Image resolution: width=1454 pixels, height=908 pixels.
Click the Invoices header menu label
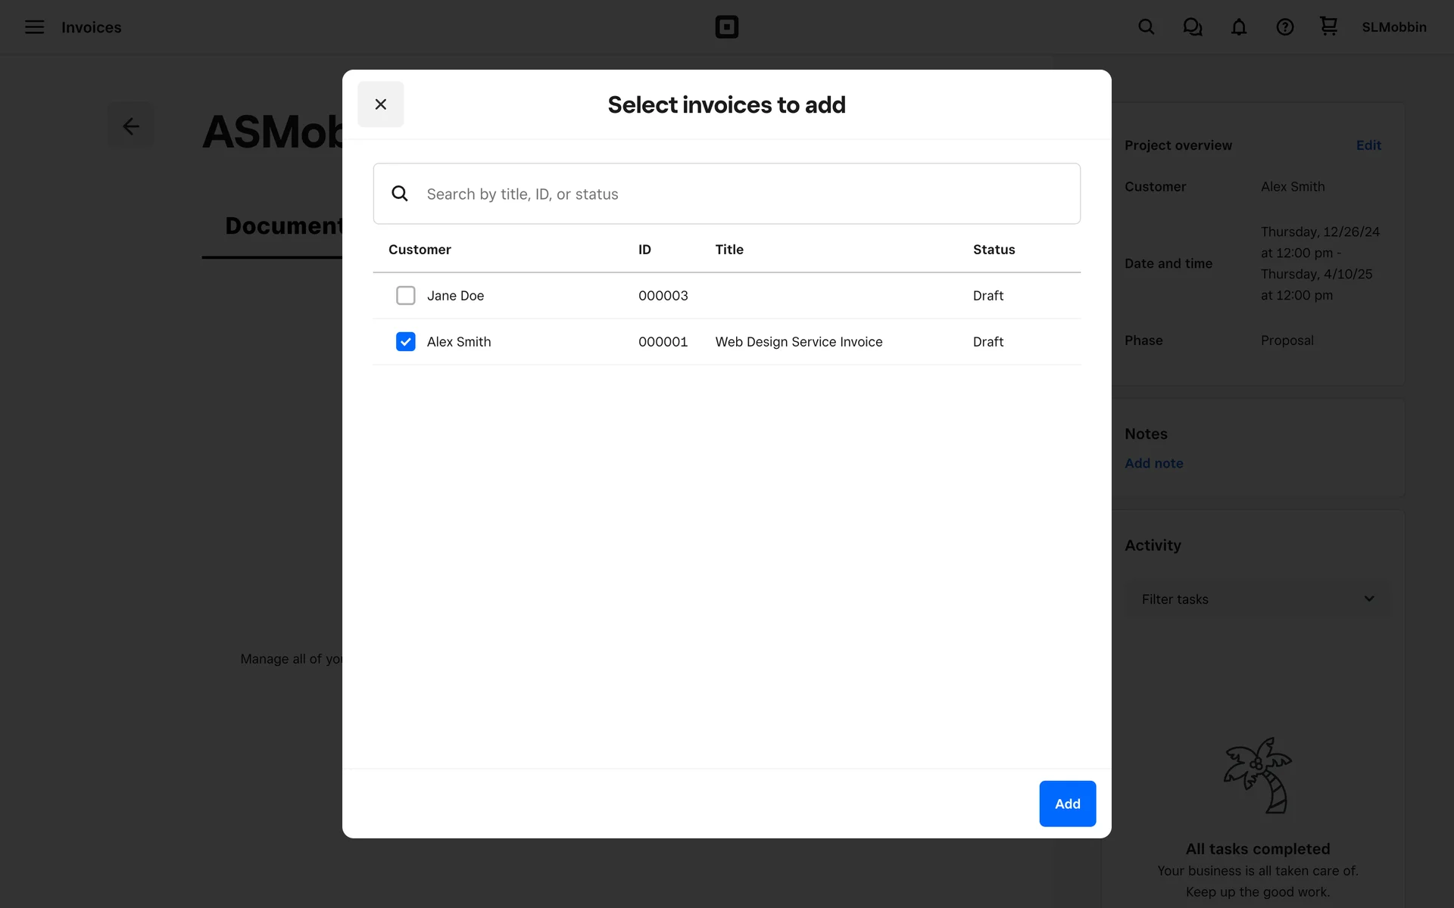(92, 27)
